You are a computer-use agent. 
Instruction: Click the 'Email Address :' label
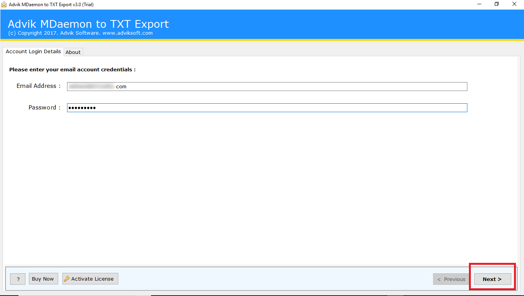pyautogui.click(x=39, y=86)
